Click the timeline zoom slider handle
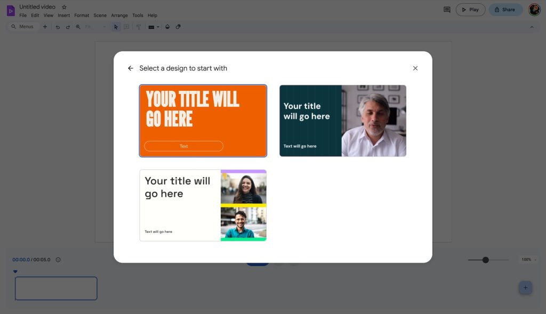The image size is (546, 314). coord(485,260)
